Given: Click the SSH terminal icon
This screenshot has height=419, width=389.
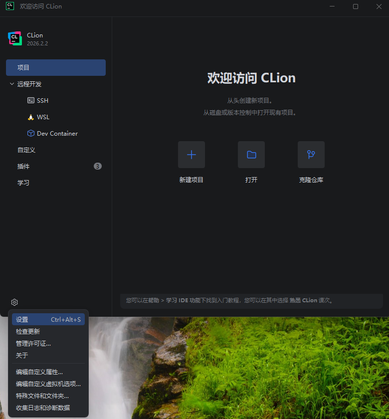Looking at the screenshot, I should click(31, 100).
